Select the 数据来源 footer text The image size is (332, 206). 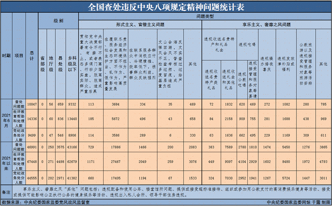[46, 202]
